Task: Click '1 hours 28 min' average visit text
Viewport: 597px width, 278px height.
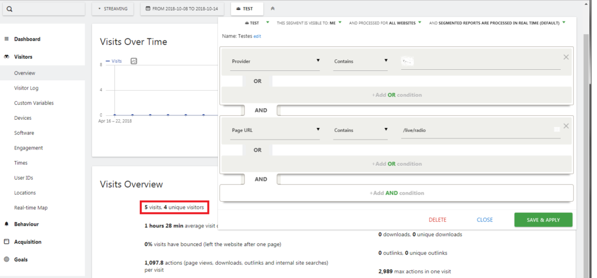Action: [181, 226]
